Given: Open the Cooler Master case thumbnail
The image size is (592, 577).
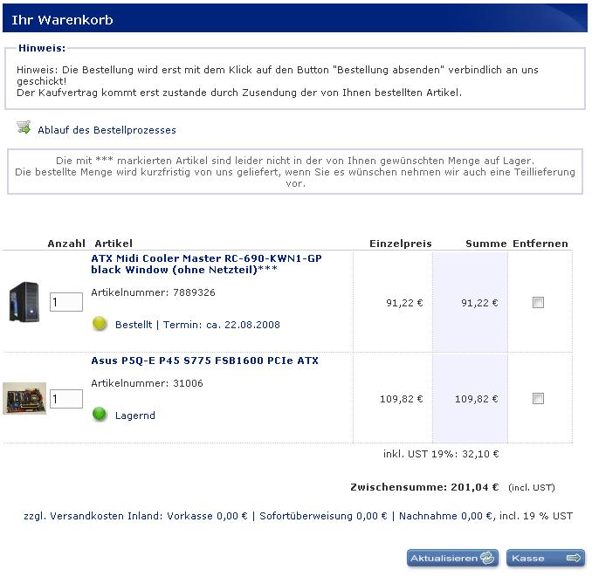Looking at the screenshot, I should click(x=24, y=301).
